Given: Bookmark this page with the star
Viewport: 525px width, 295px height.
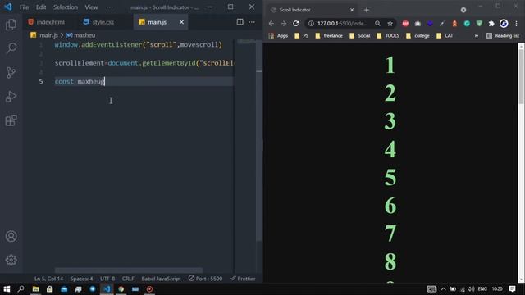Looking at the screenshot, I should click(x=390, y=24).
